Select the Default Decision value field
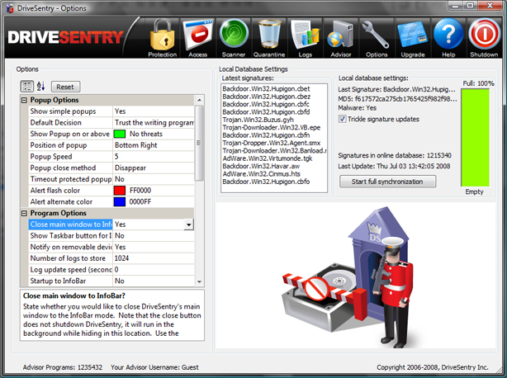 click(154, 122)
